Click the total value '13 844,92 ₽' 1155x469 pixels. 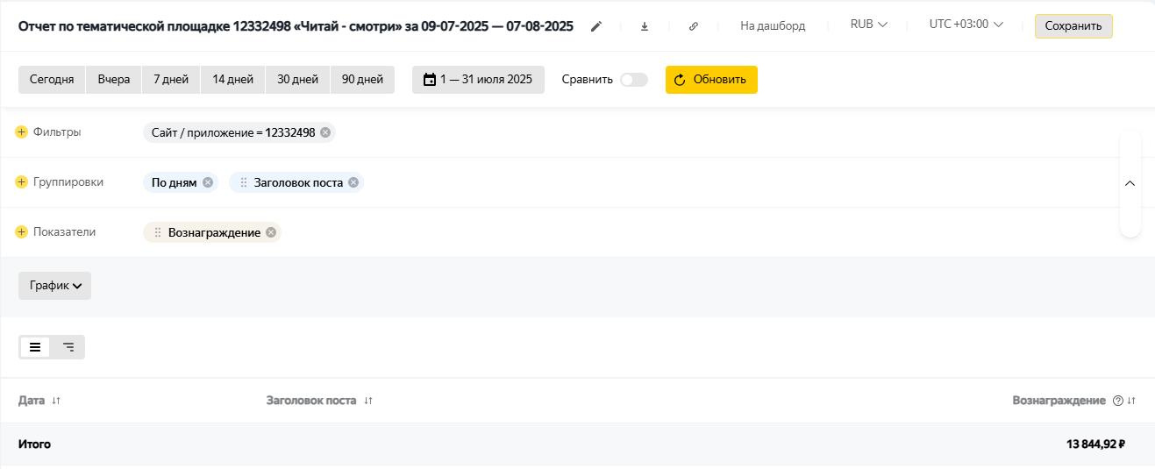pyautogui.click(x=1095, y=444)
